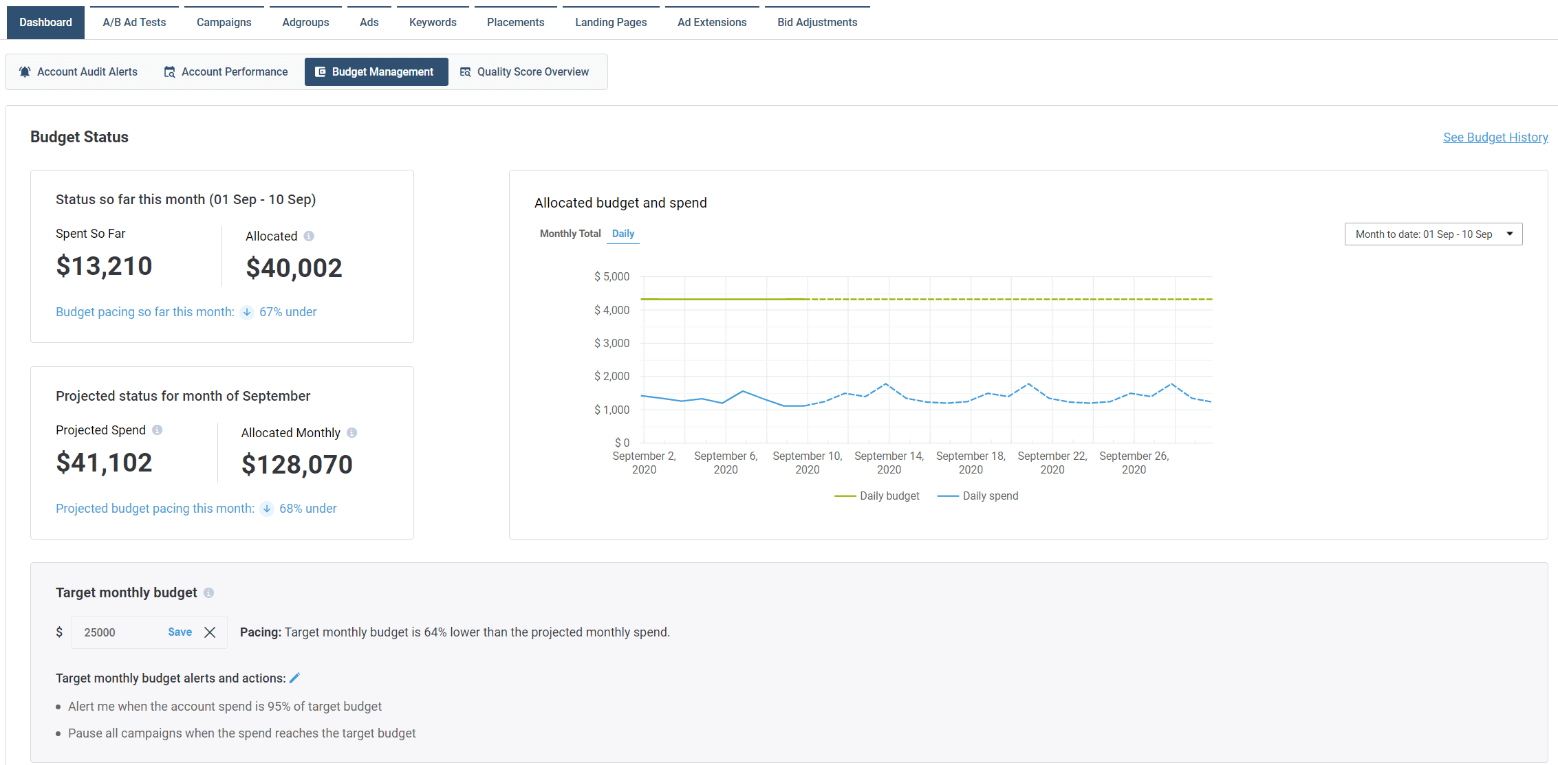This screenshot has height=765, width=1558.
Task: Go to the Keywords tab
Action: click(x=433, y=22)
